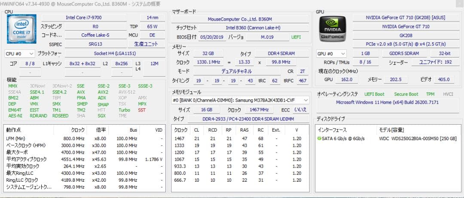The image size is (464, 198).
Task: Click the 65 W TDP value
Action: pyautogui.click(x=153, y=27)
